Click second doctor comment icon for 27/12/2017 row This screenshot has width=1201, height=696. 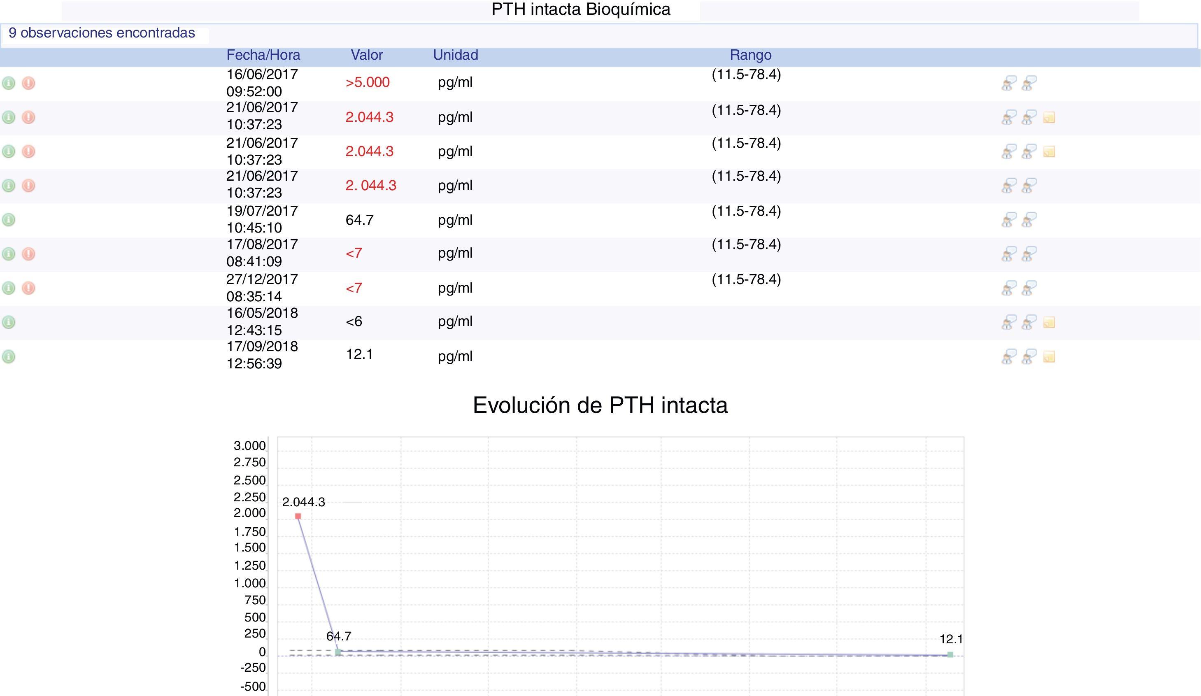click(x=1029, y=288)
